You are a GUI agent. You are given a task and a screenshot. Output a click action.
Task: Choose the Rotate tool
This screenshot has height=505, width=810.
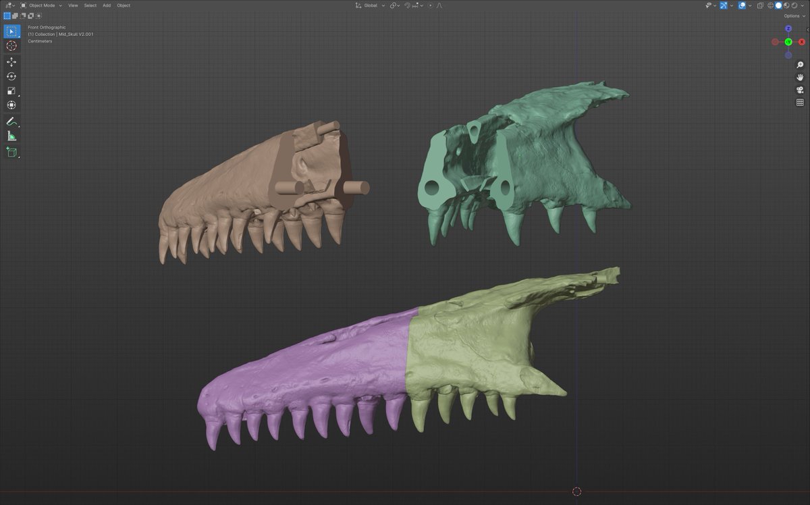click(11, 76)
